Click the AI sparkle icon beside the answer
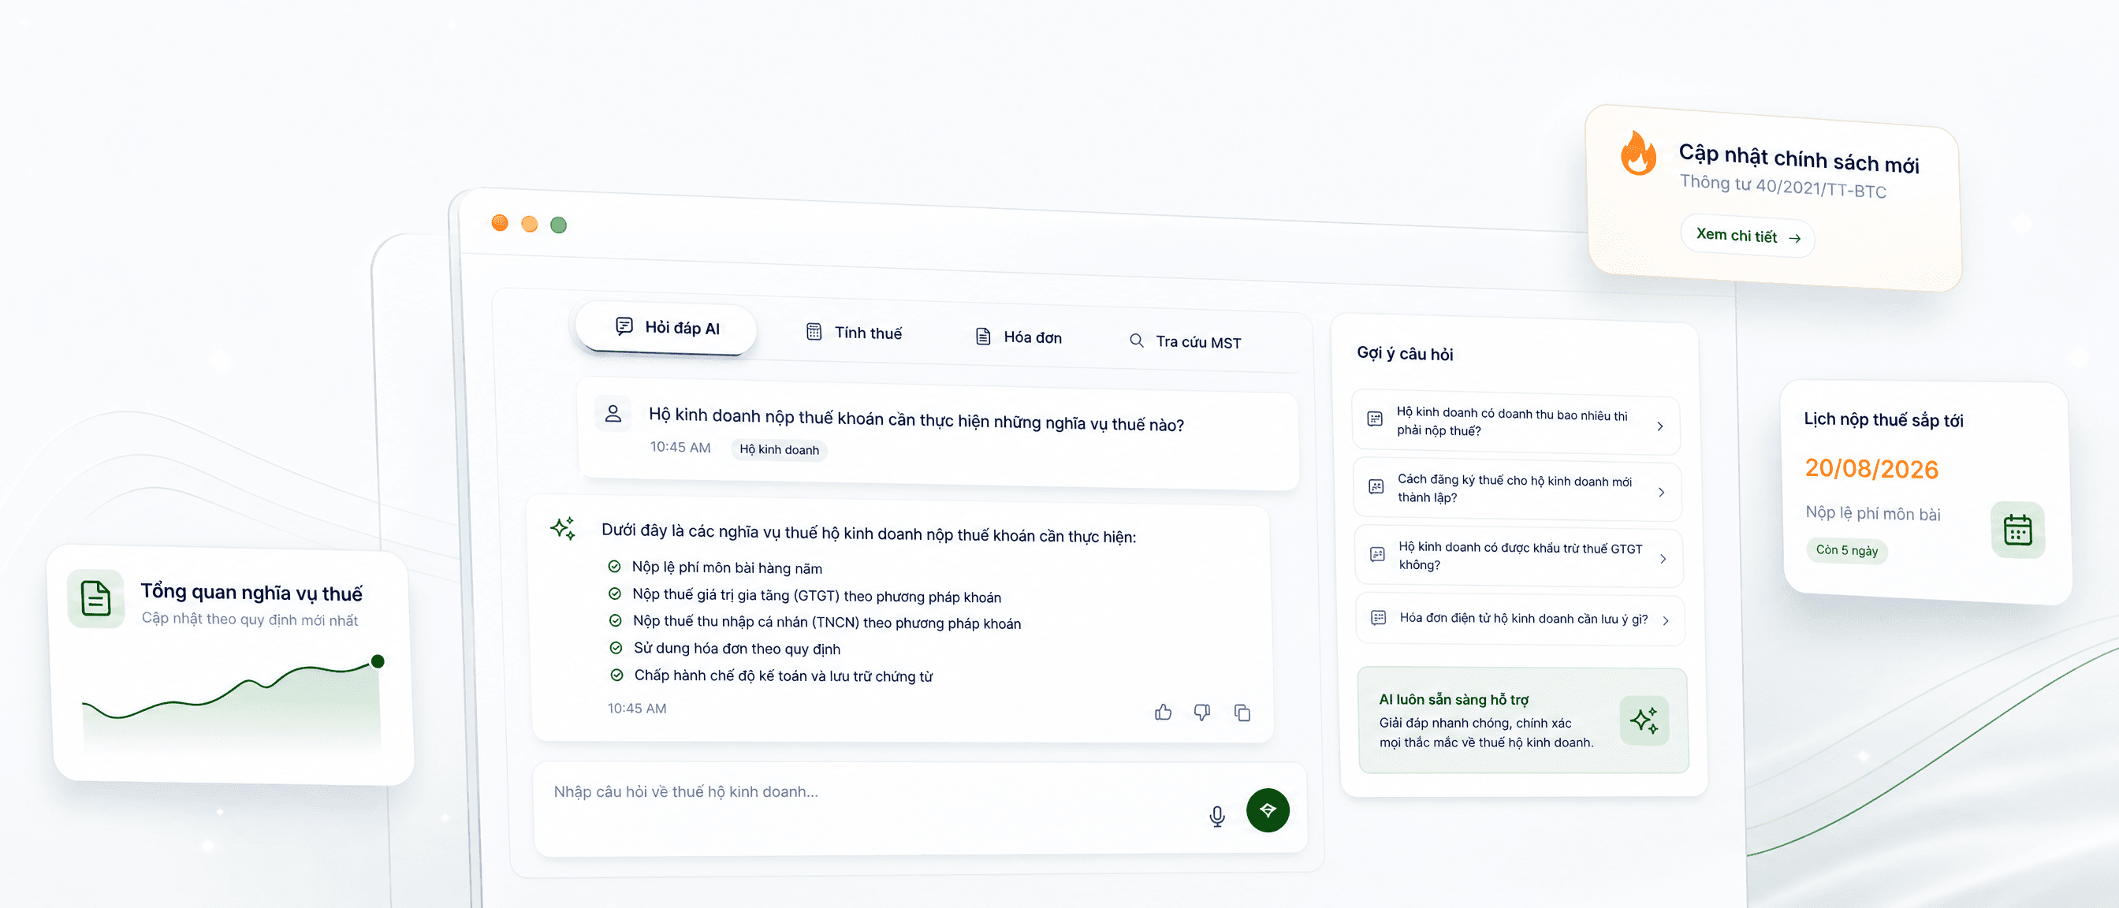 [564, 527]
